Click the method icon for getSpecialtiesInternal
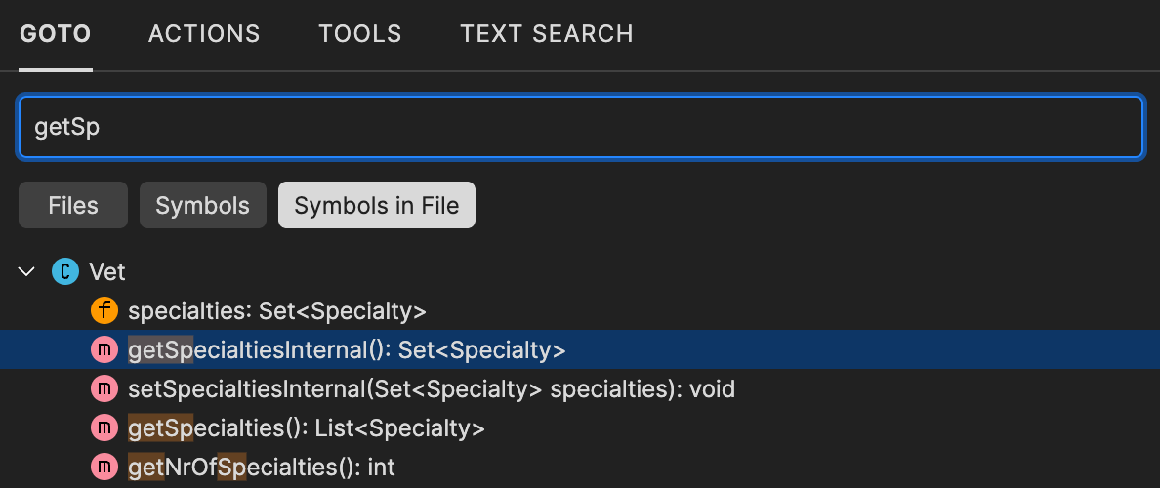Viewport: 1160px width, 488px height. [104, 350]
